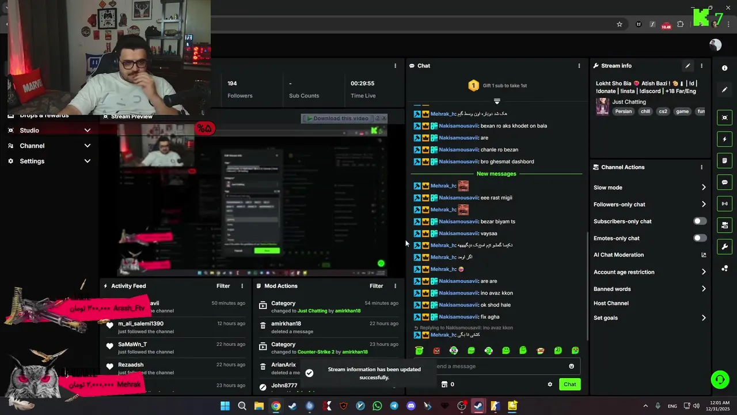The width and height of the screenshot is (737, 415).
Task: Click SaMaWn_T follower entry in Activity Feed
Action: click(x=175, y=348)
